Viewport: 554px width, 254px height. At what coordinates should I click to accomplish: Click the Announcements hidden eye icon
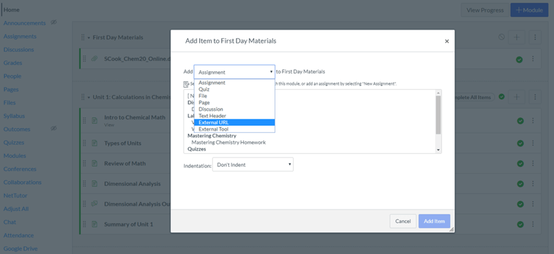pos(54,23)
